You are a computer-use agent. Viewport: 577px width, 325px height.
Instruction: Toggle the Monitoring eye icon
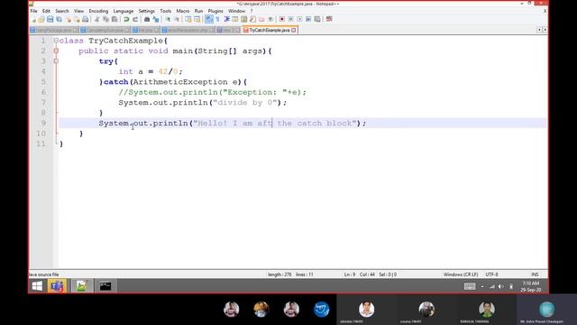pos(270,19)
